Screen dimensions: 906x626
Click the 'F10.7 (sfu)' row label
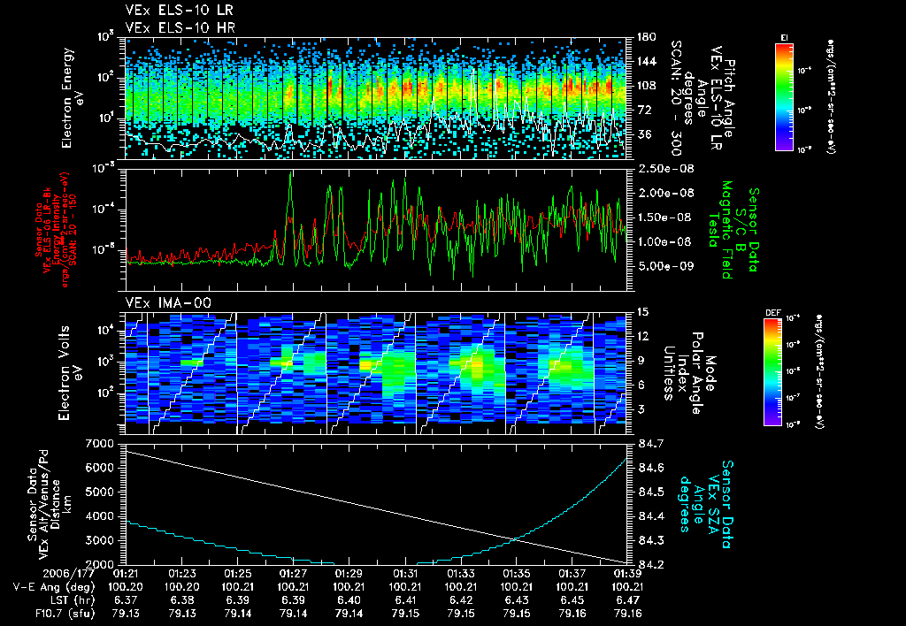coord(64,614)
